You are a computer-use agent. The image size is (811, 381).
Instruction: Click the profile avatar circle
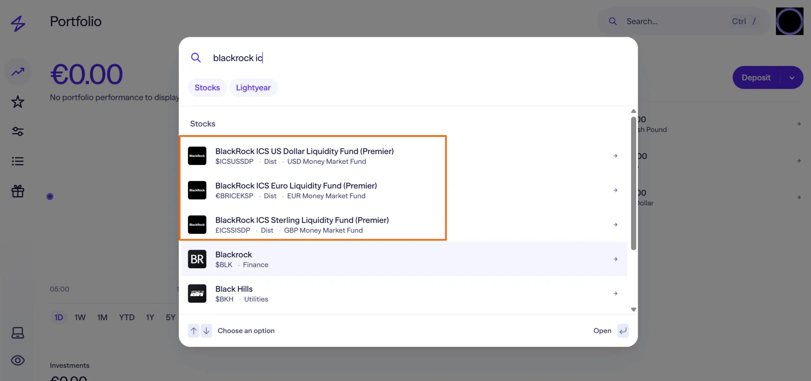(789, 21)
